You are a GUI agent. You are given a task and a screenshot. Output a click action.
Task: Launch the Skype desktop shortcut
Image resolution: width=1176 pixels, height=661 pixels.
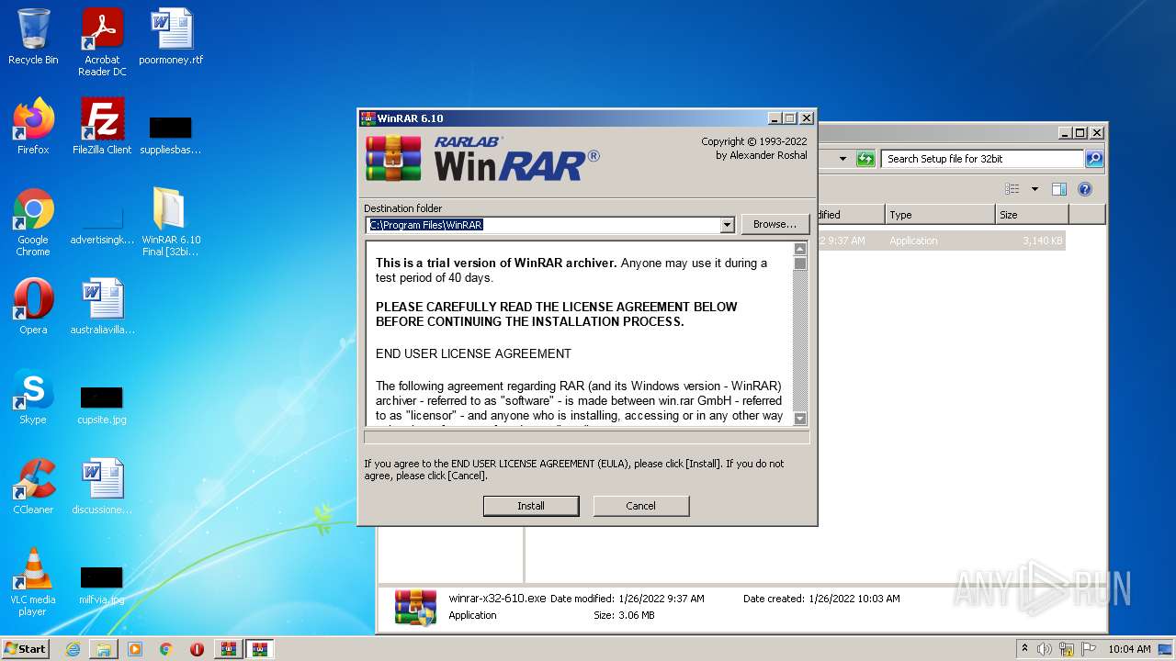(33, 397)
